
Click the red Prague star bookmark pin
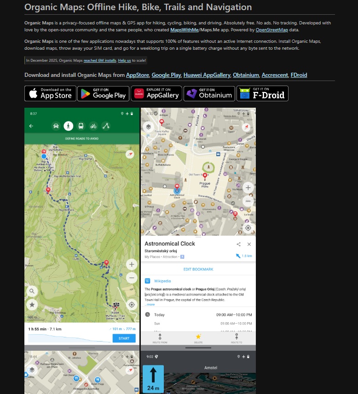(x=205, y=176)
